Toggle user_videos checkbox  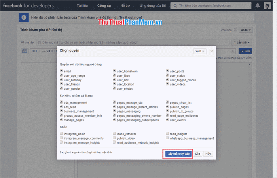click(167, 84)
